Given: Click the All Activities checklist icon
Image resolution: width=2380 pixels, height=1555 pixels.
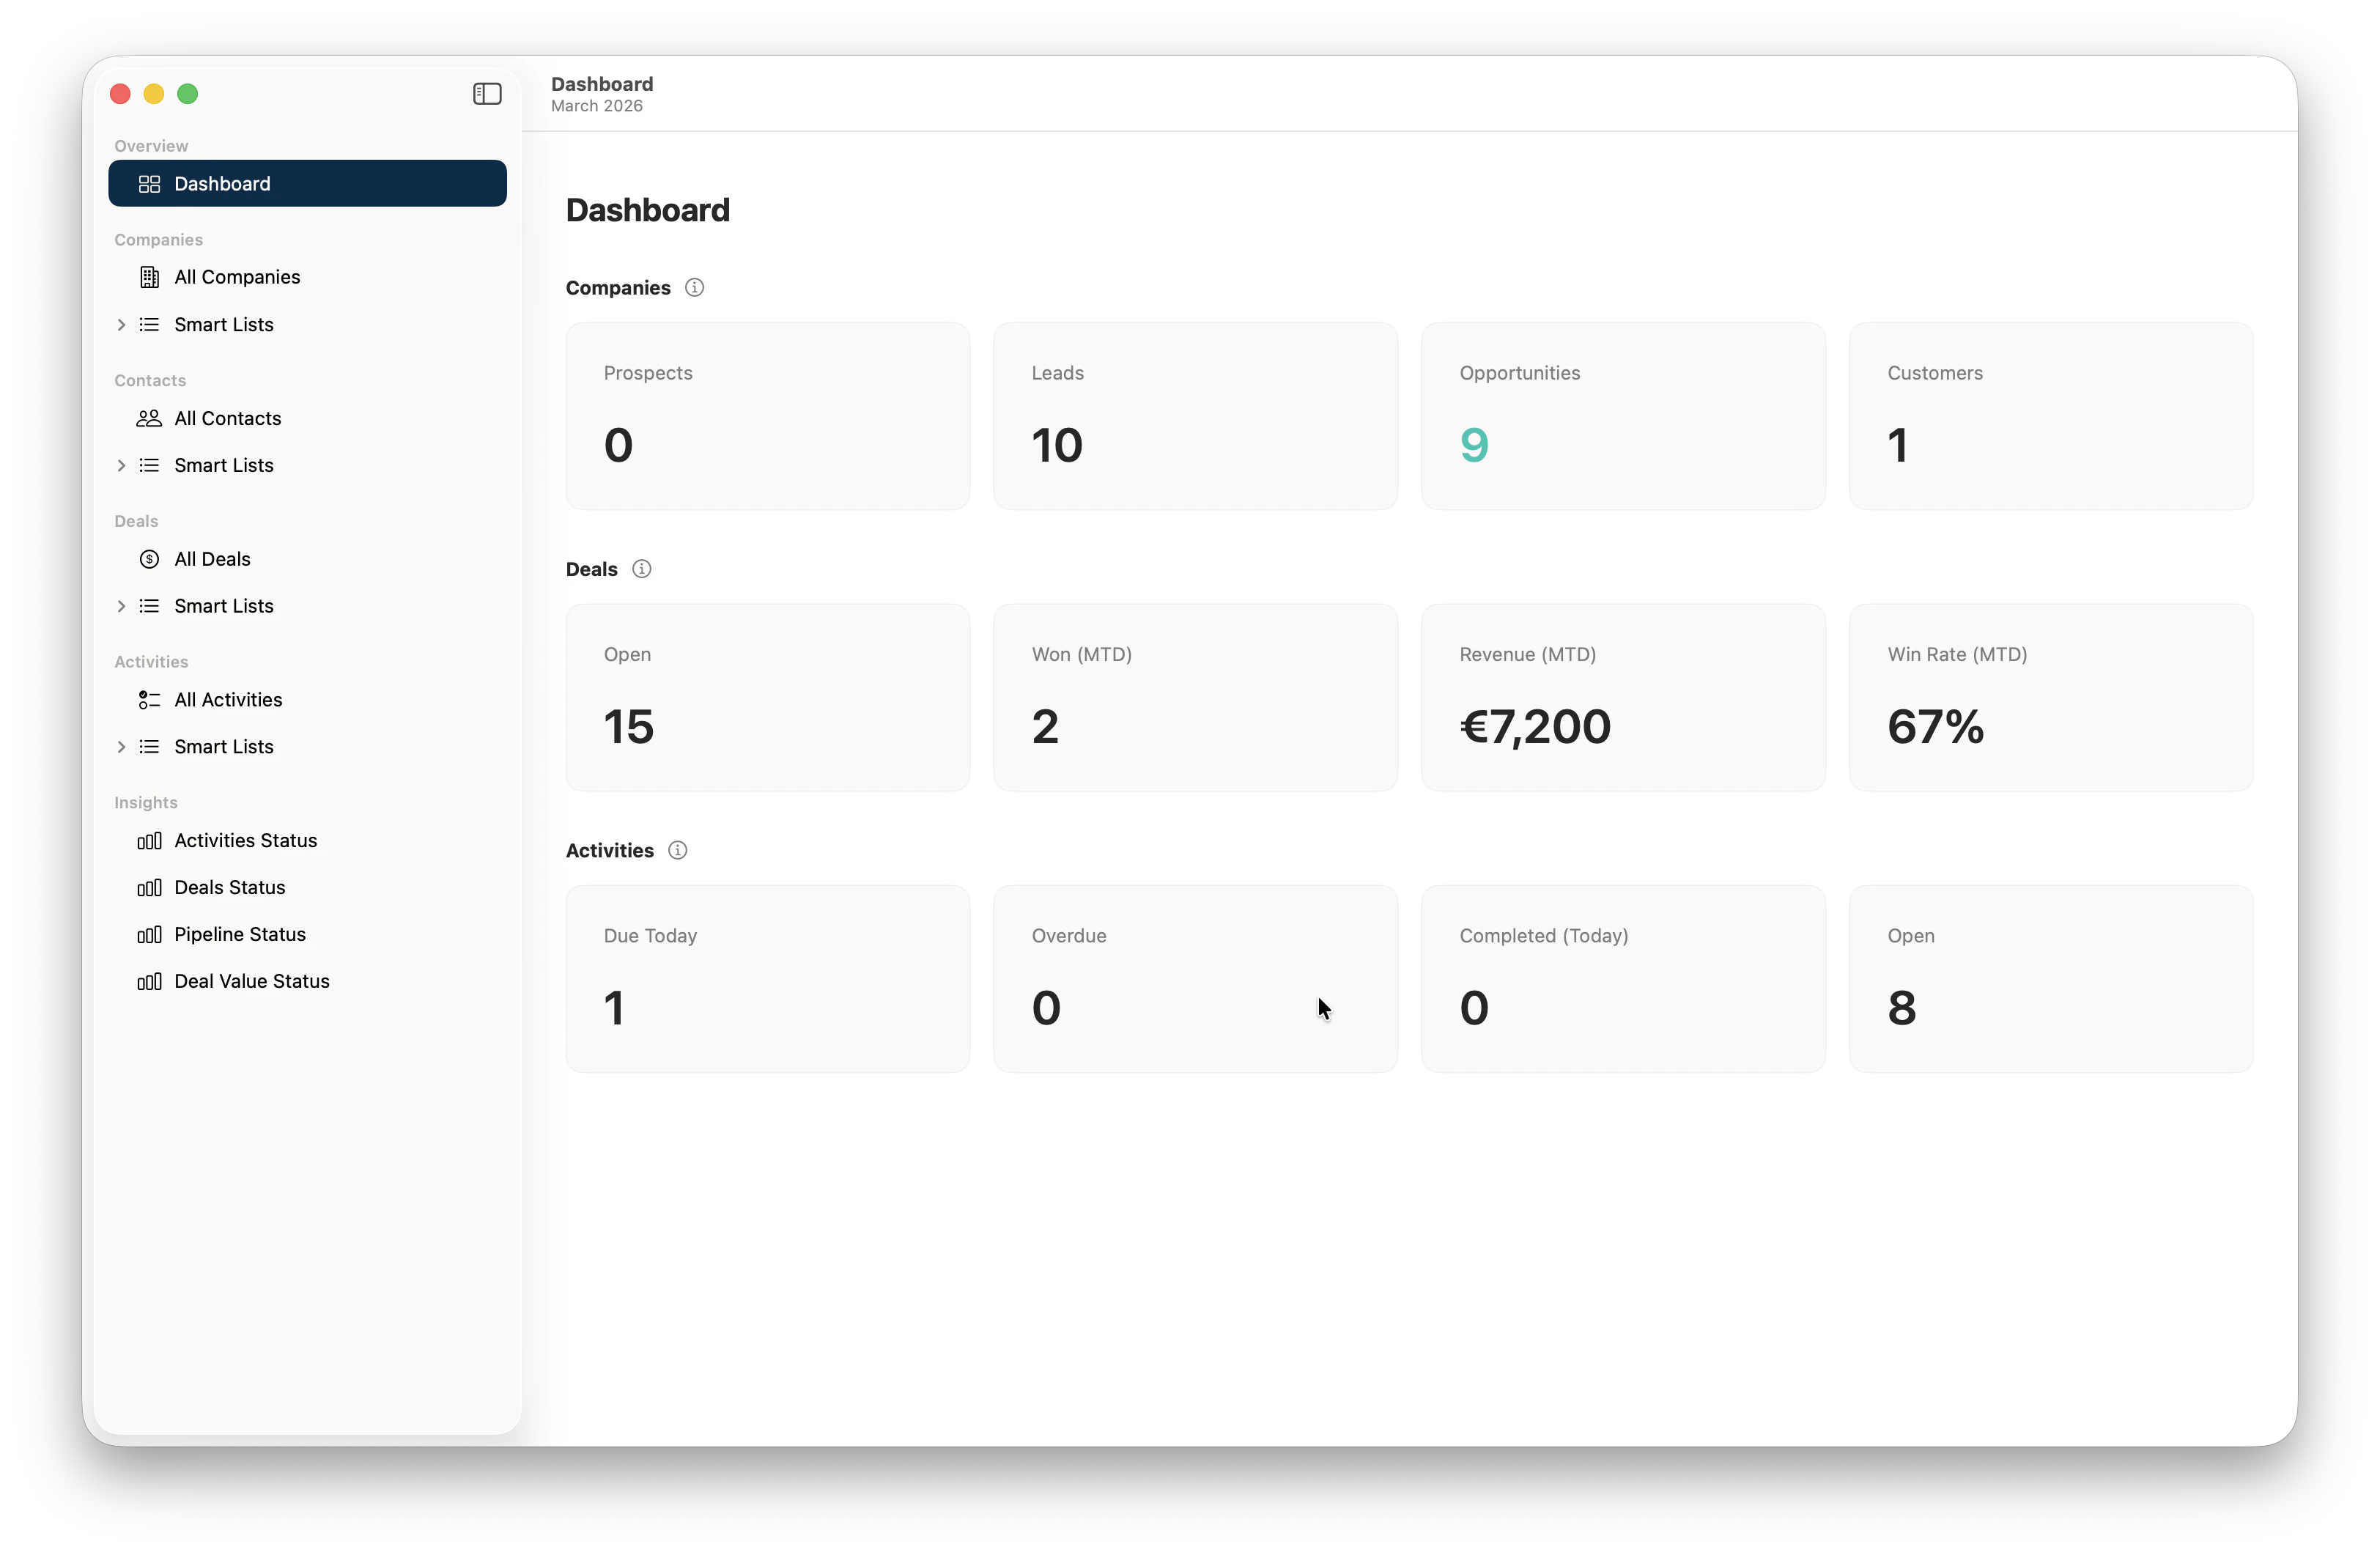Looking at the screenshot, I should (x=149, y=700).
